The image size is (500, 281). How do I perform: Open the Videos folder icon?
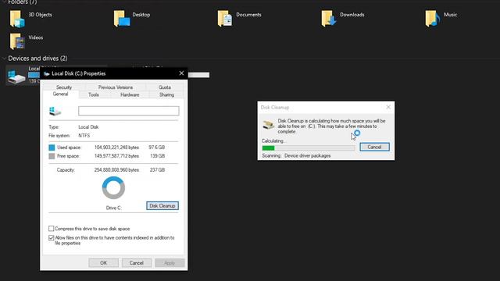17,41
